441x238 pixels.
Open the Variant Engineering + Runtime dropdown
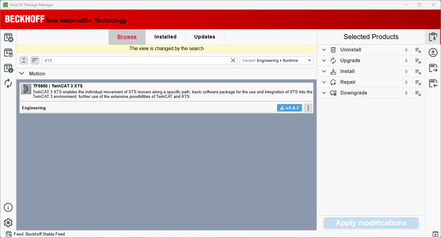276,60
